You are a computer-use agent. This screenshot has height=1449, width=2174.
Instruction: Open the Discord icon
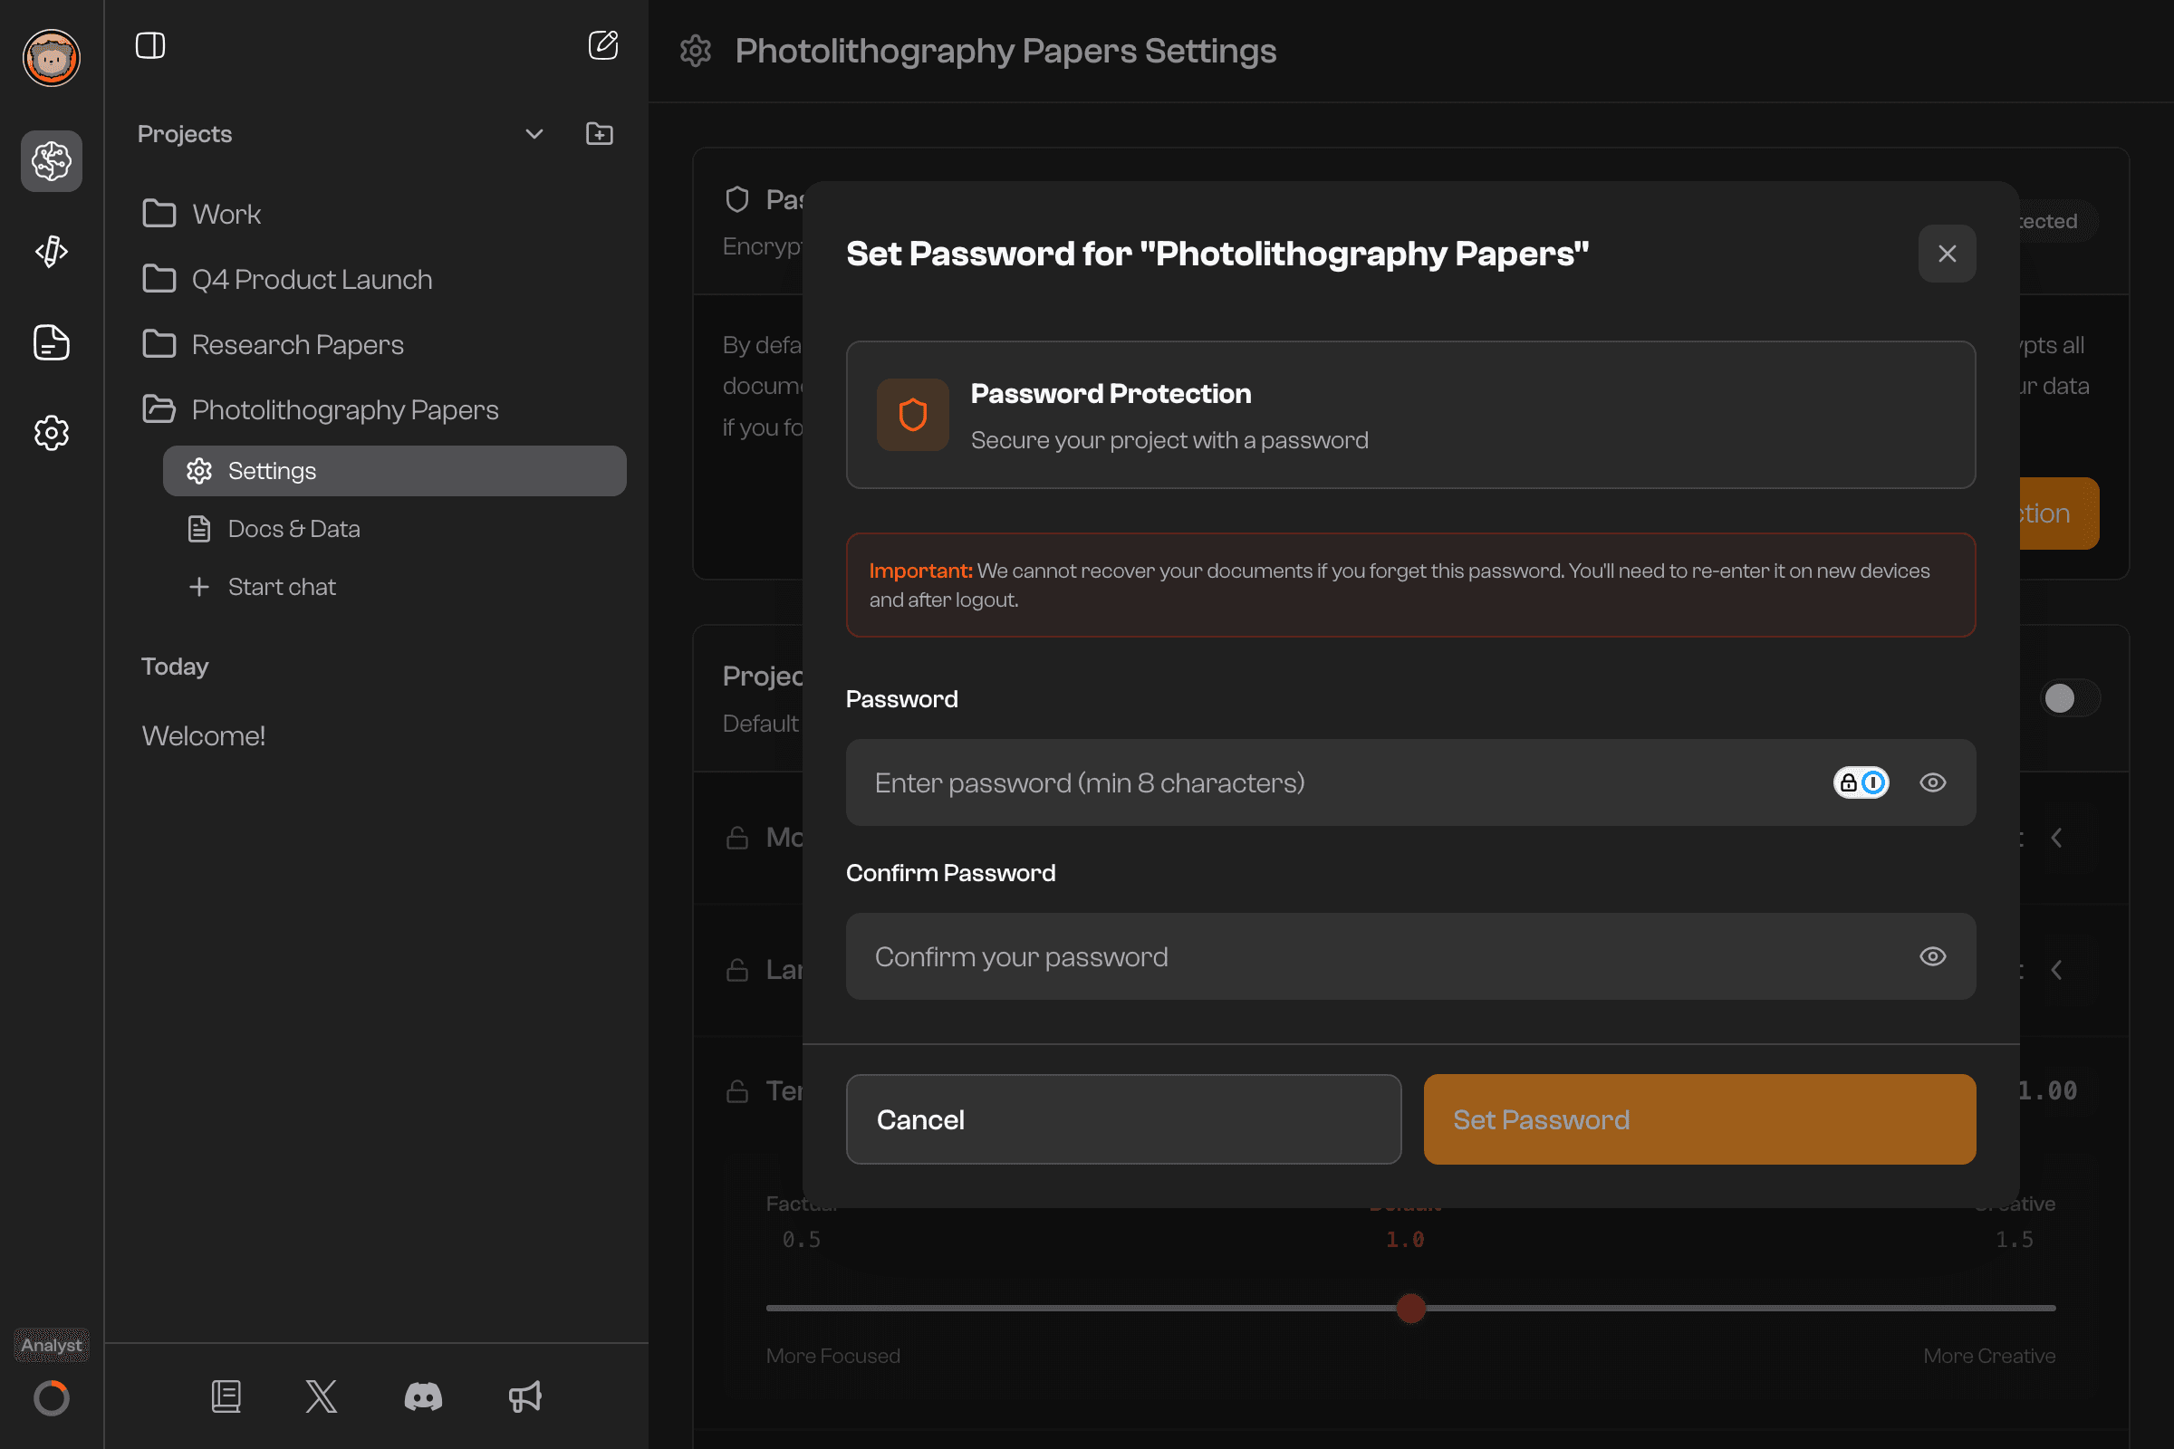pos(423,1396)
